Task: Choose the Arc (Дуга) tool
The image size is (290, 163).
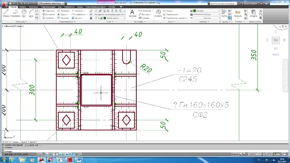Action: (x=31, y=13)
